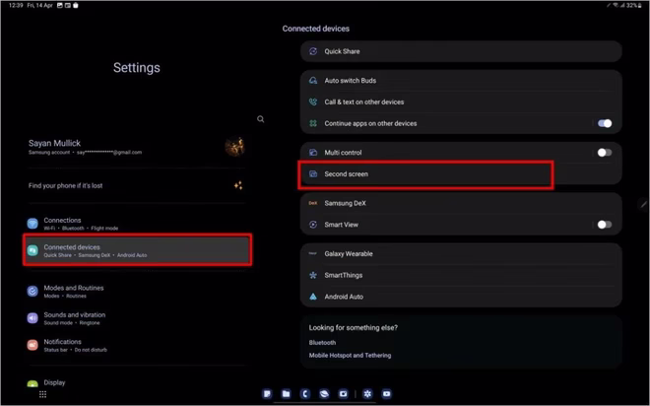The width and height of the screenshot is (650, 406).
Task: Click the green Display icon
Action: click(x=32, y=383)
